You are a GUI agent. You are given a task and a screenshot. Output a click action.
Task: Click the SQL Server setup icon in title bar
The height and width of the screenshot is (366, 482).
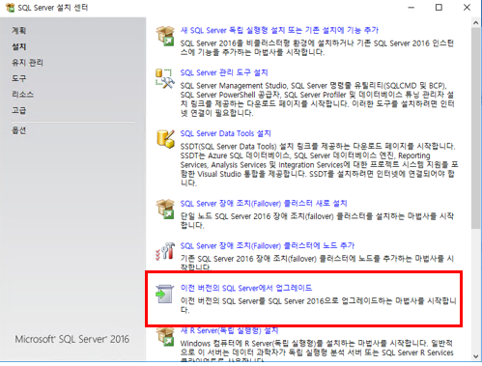pyautogui.click(x=11, y=8)
